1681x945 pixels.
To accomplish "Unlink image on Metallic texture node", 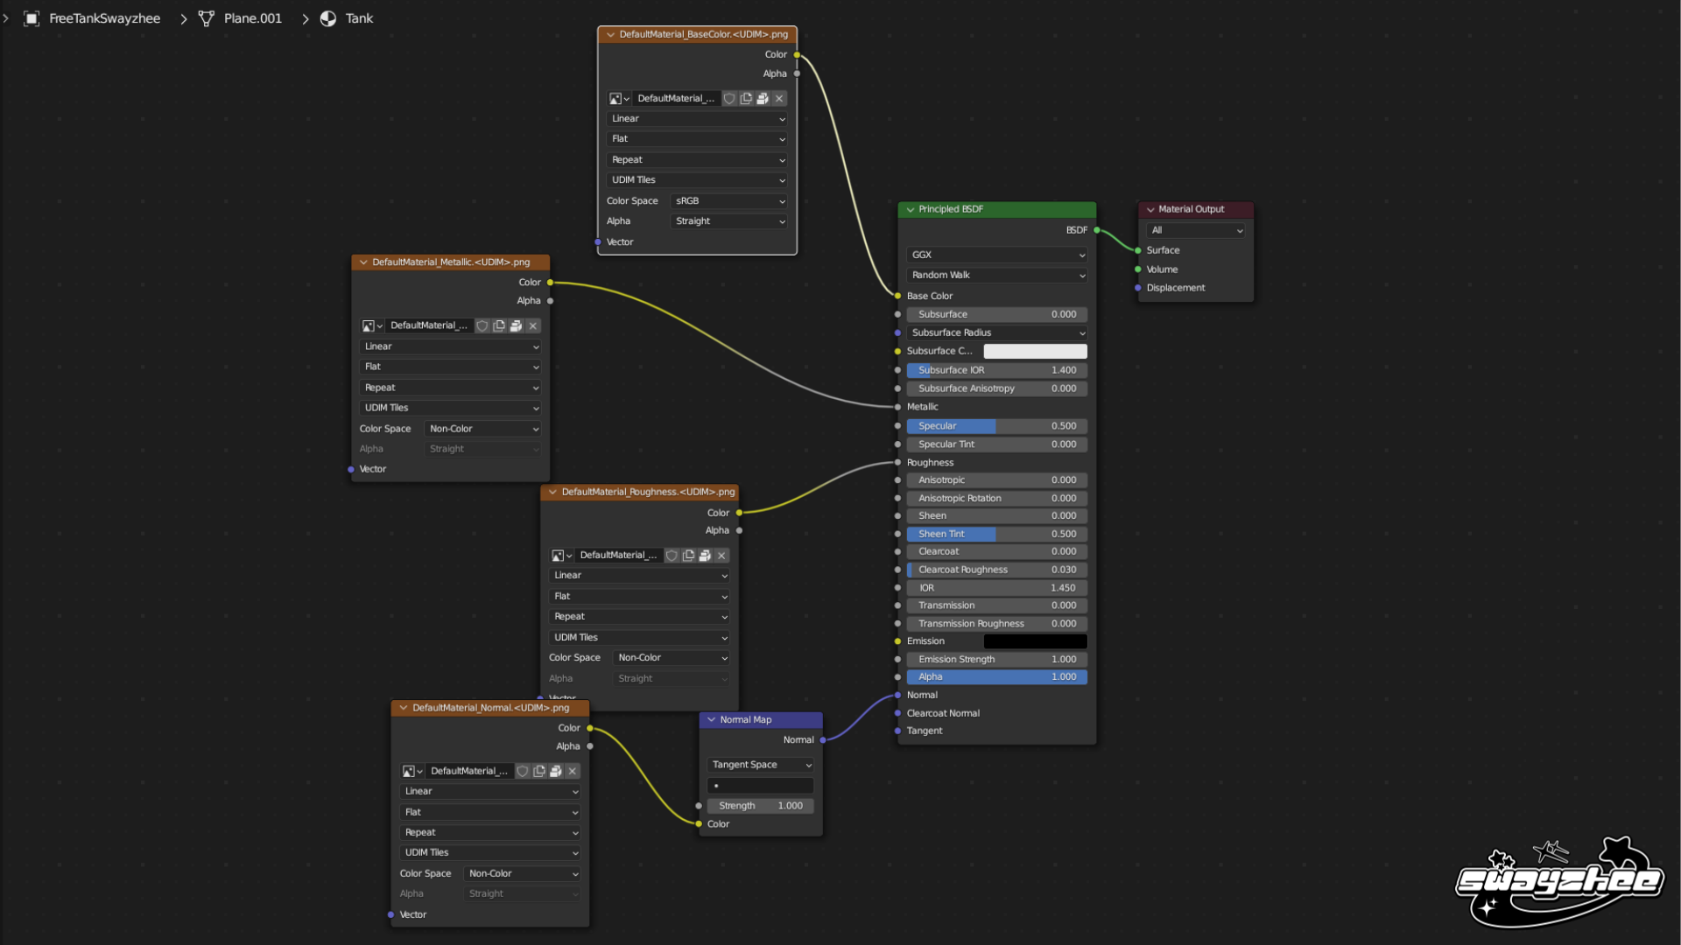I will (x=532, y=325).
